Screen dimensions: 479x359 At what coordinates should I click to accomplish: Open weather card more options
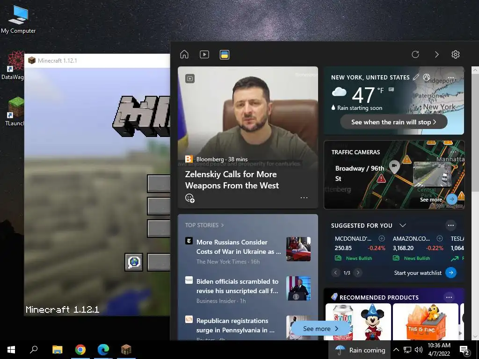point(450,78)
